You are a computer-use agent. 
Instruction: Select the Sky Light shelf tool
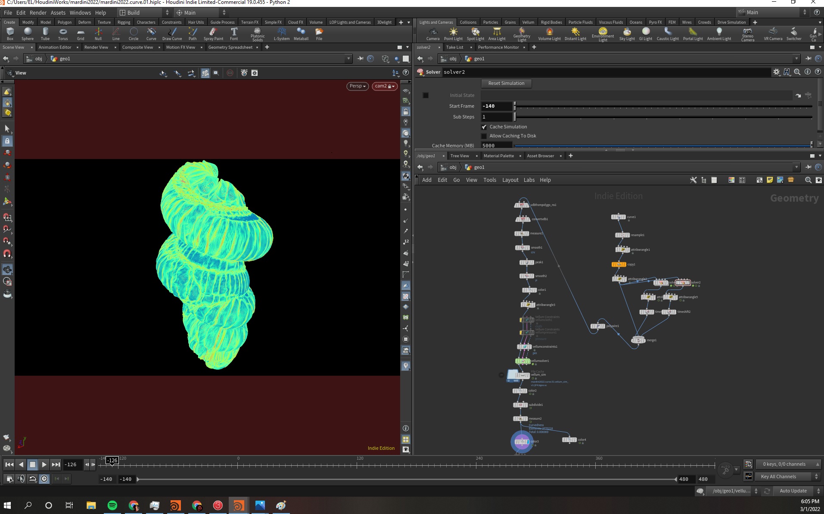point(627,34)
